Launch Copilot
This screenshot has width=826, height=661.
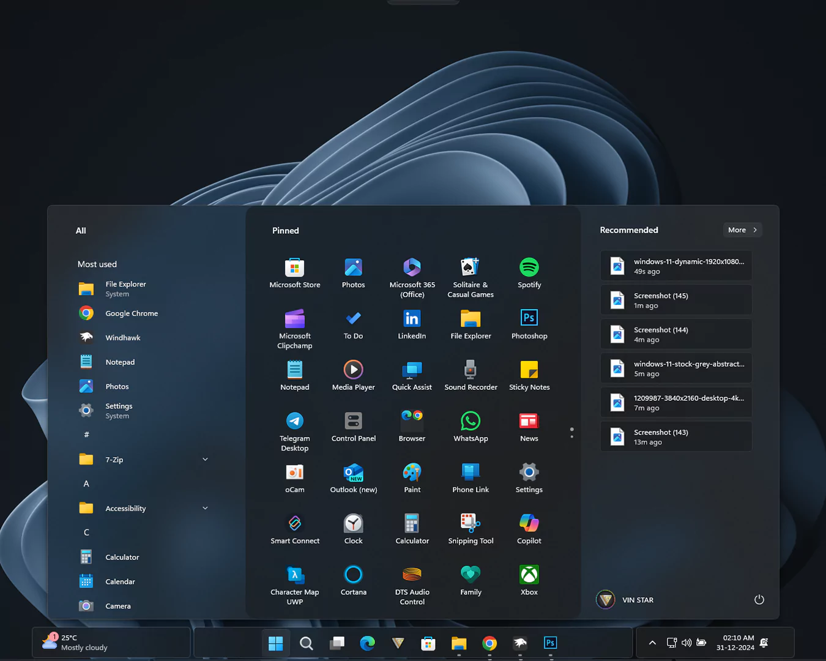click(x=529, y=530)
